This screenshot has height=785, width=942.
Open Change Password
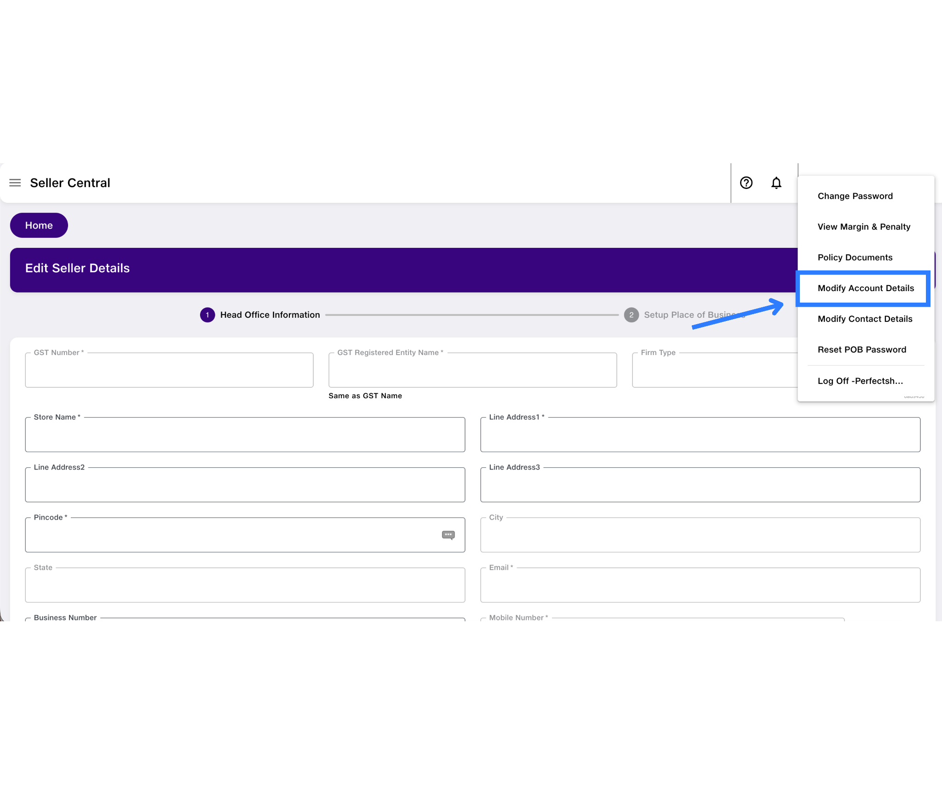855,196
